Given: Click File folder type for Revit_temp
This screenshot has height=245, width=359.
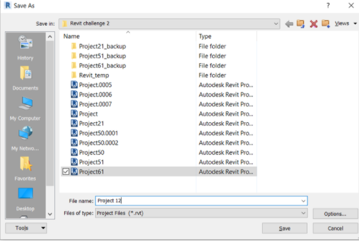Looking at the screenshot, I should point(212,75).
